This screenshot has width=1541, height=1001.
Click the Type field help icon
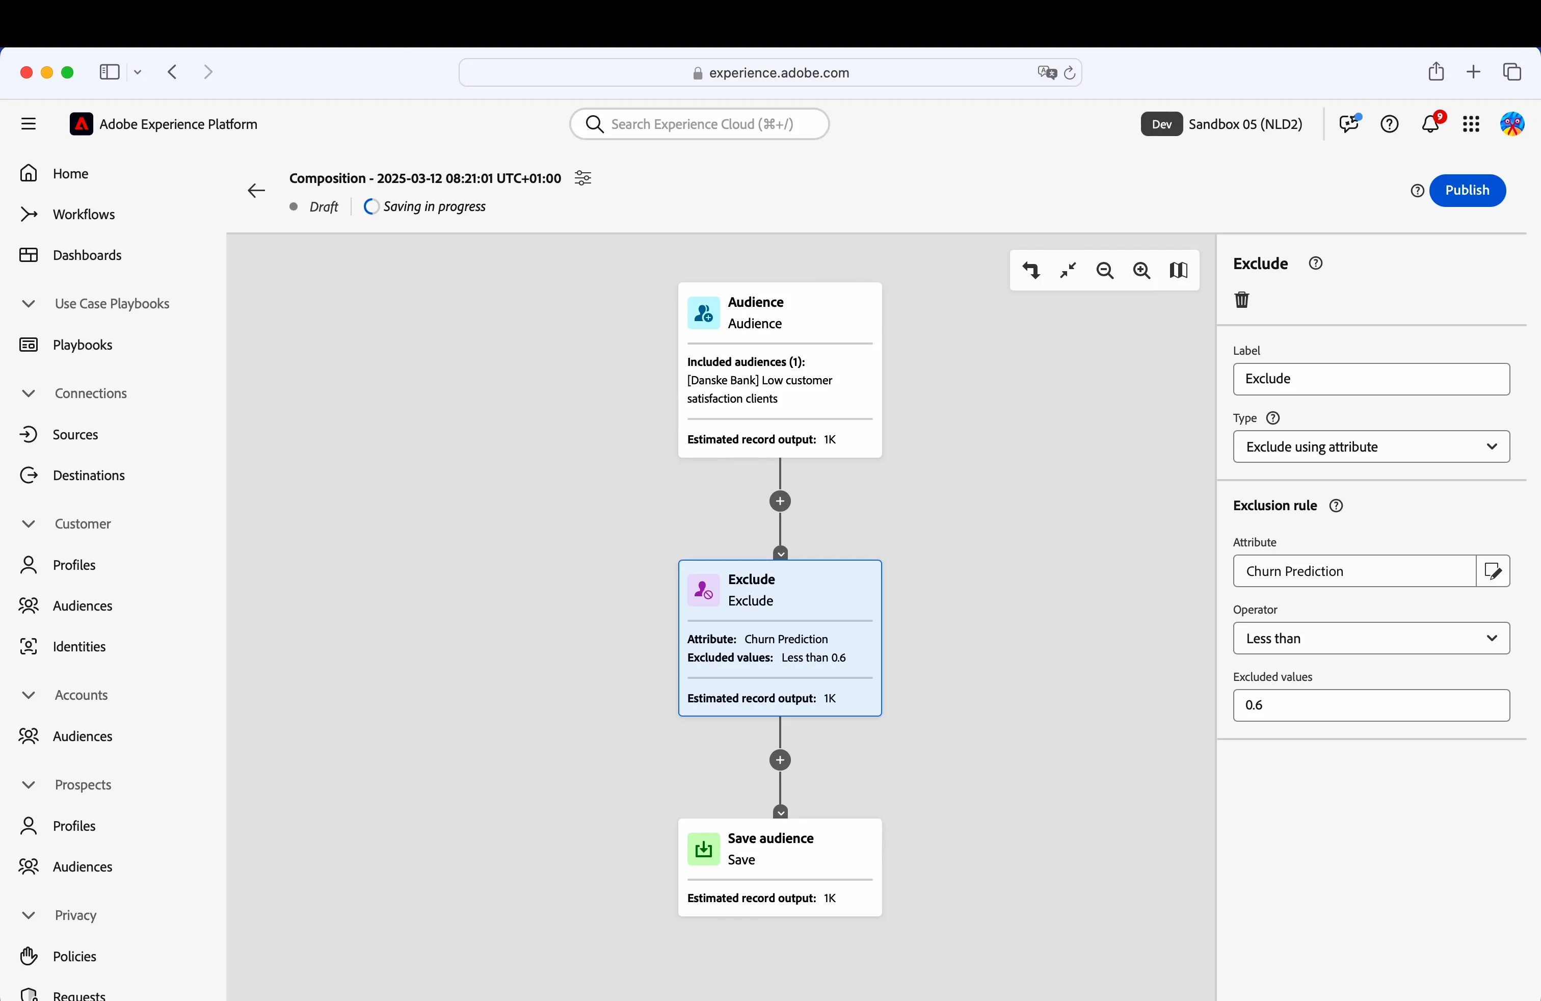pyautogui.click(x=1273, y=418)
